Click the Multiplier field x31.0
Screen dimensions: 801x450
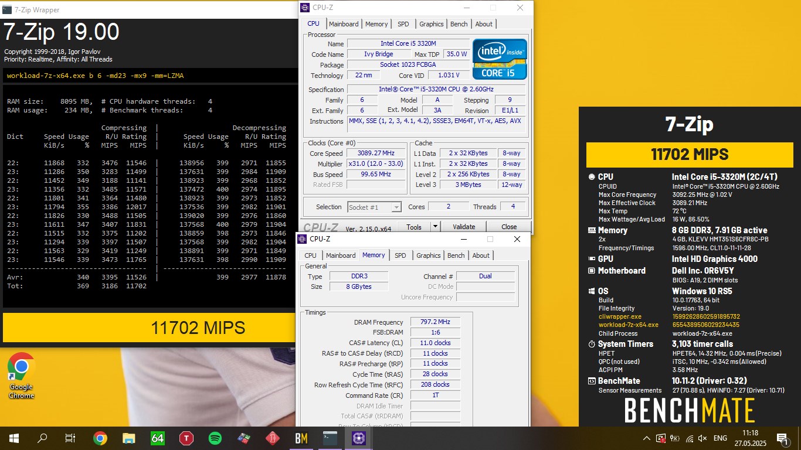point(377,164)
